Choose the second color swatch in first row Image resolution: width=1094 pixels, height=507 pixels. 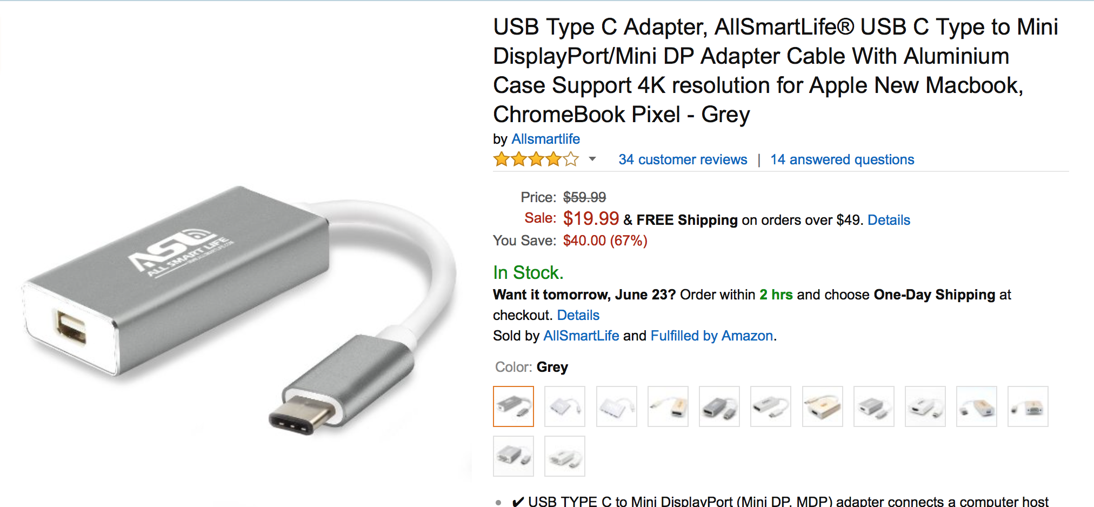tap(564, 406)
